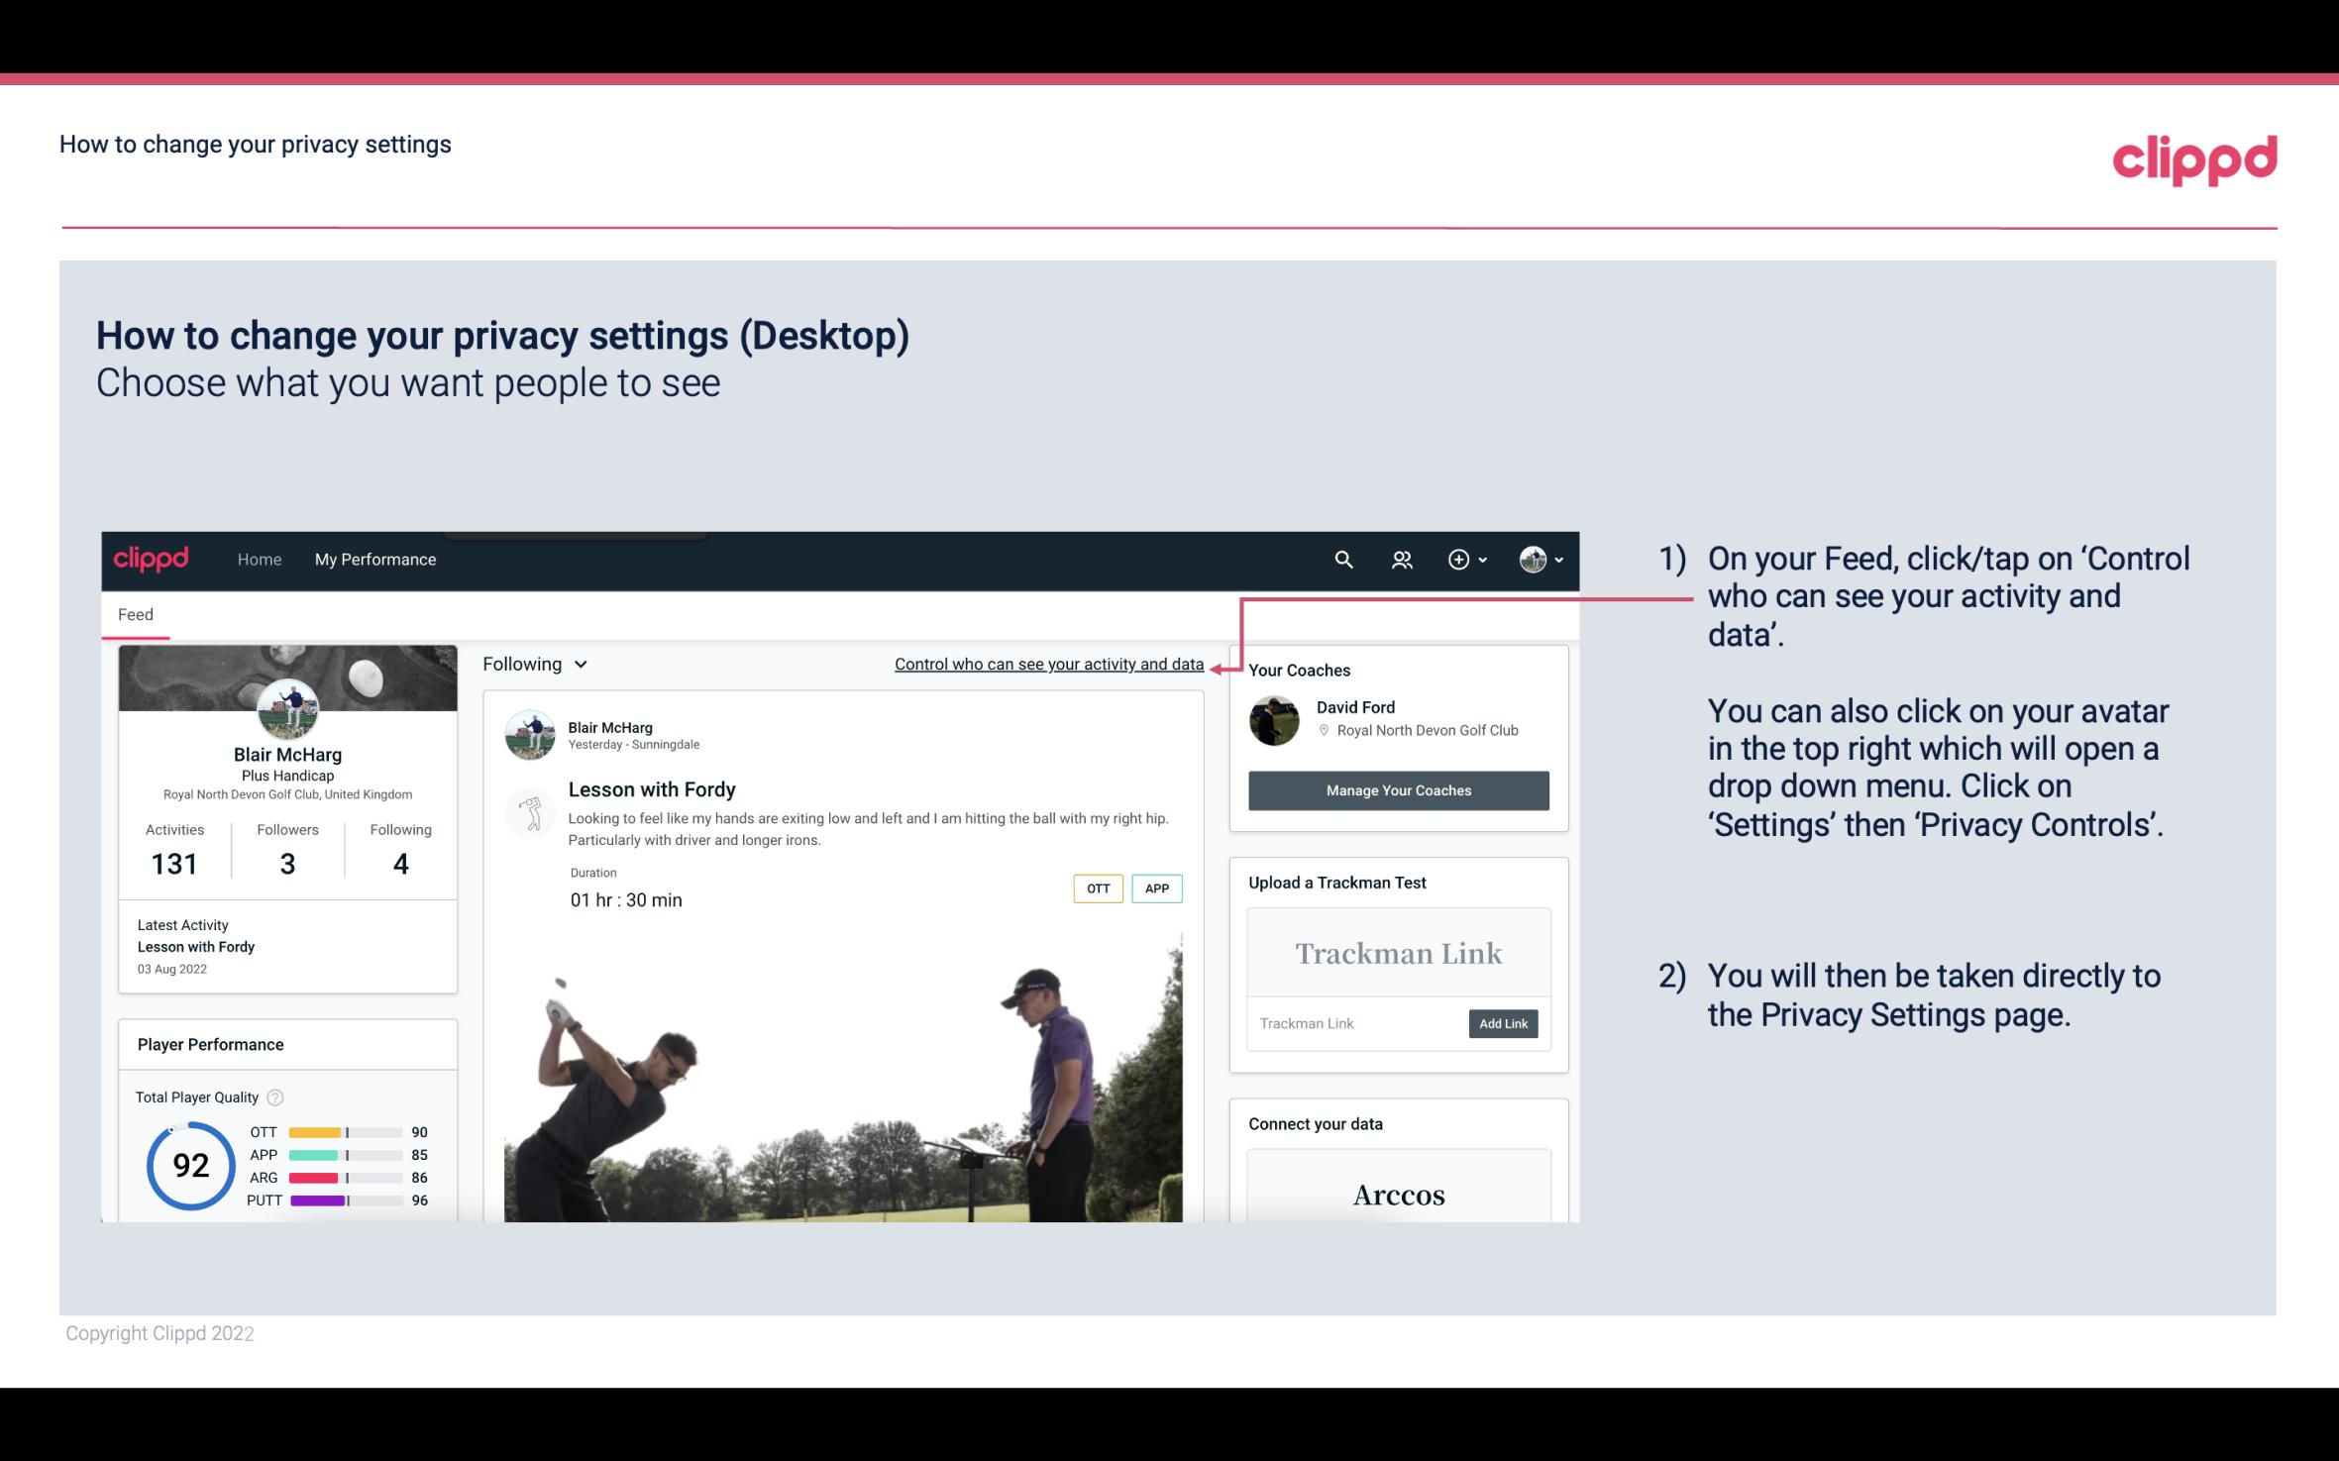This screenshot has height=1461, width=2339.
Task: Click the people/followers icon in nav bar
Action: [x=1400, y=559]
